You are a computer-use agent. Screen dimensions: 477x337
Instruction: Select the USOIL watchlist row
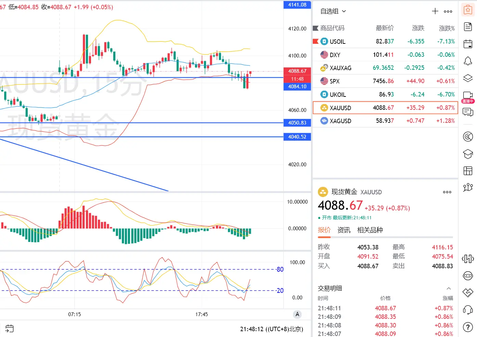385,41
